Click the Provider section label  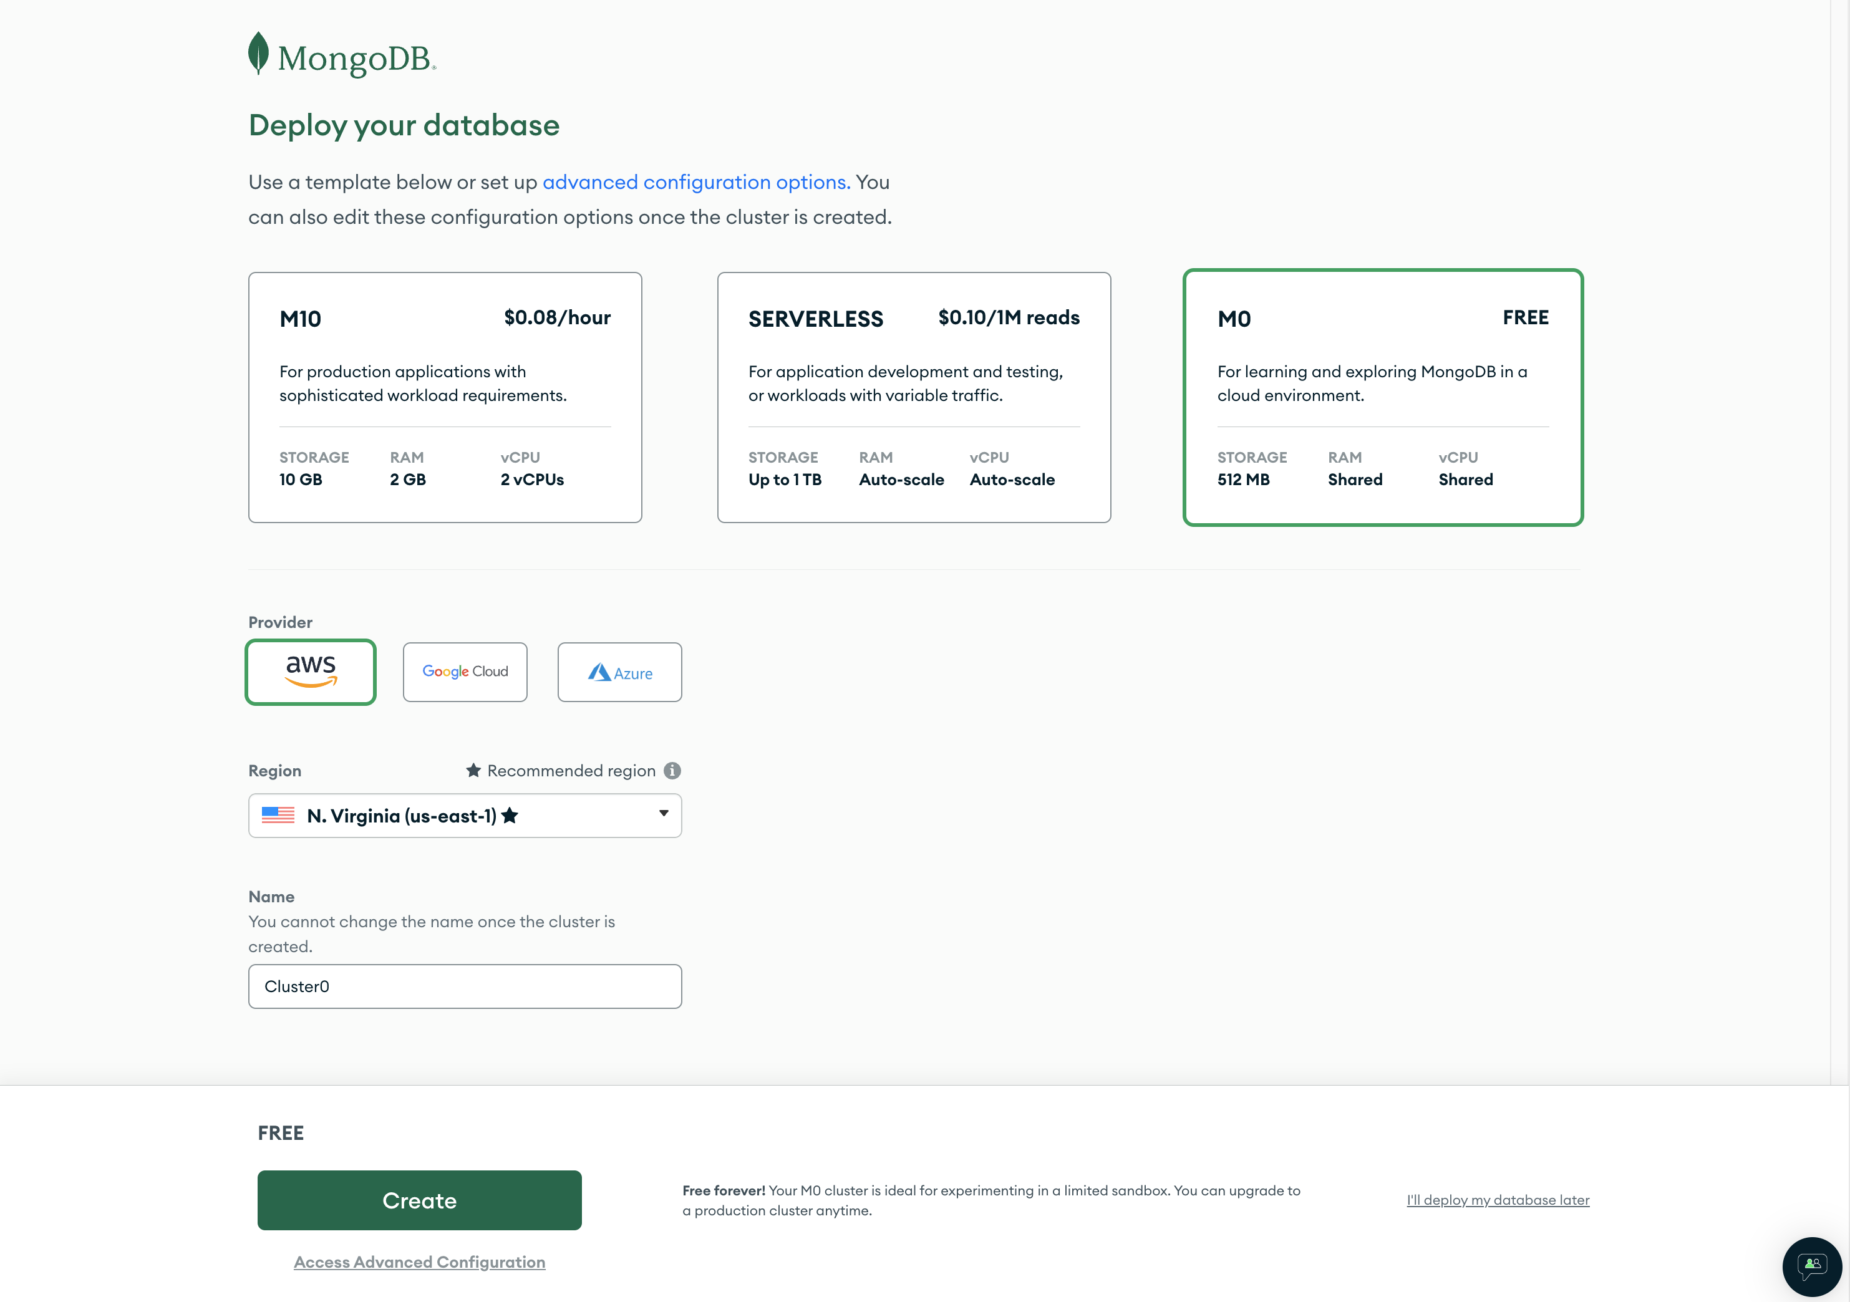pos(279,622)
